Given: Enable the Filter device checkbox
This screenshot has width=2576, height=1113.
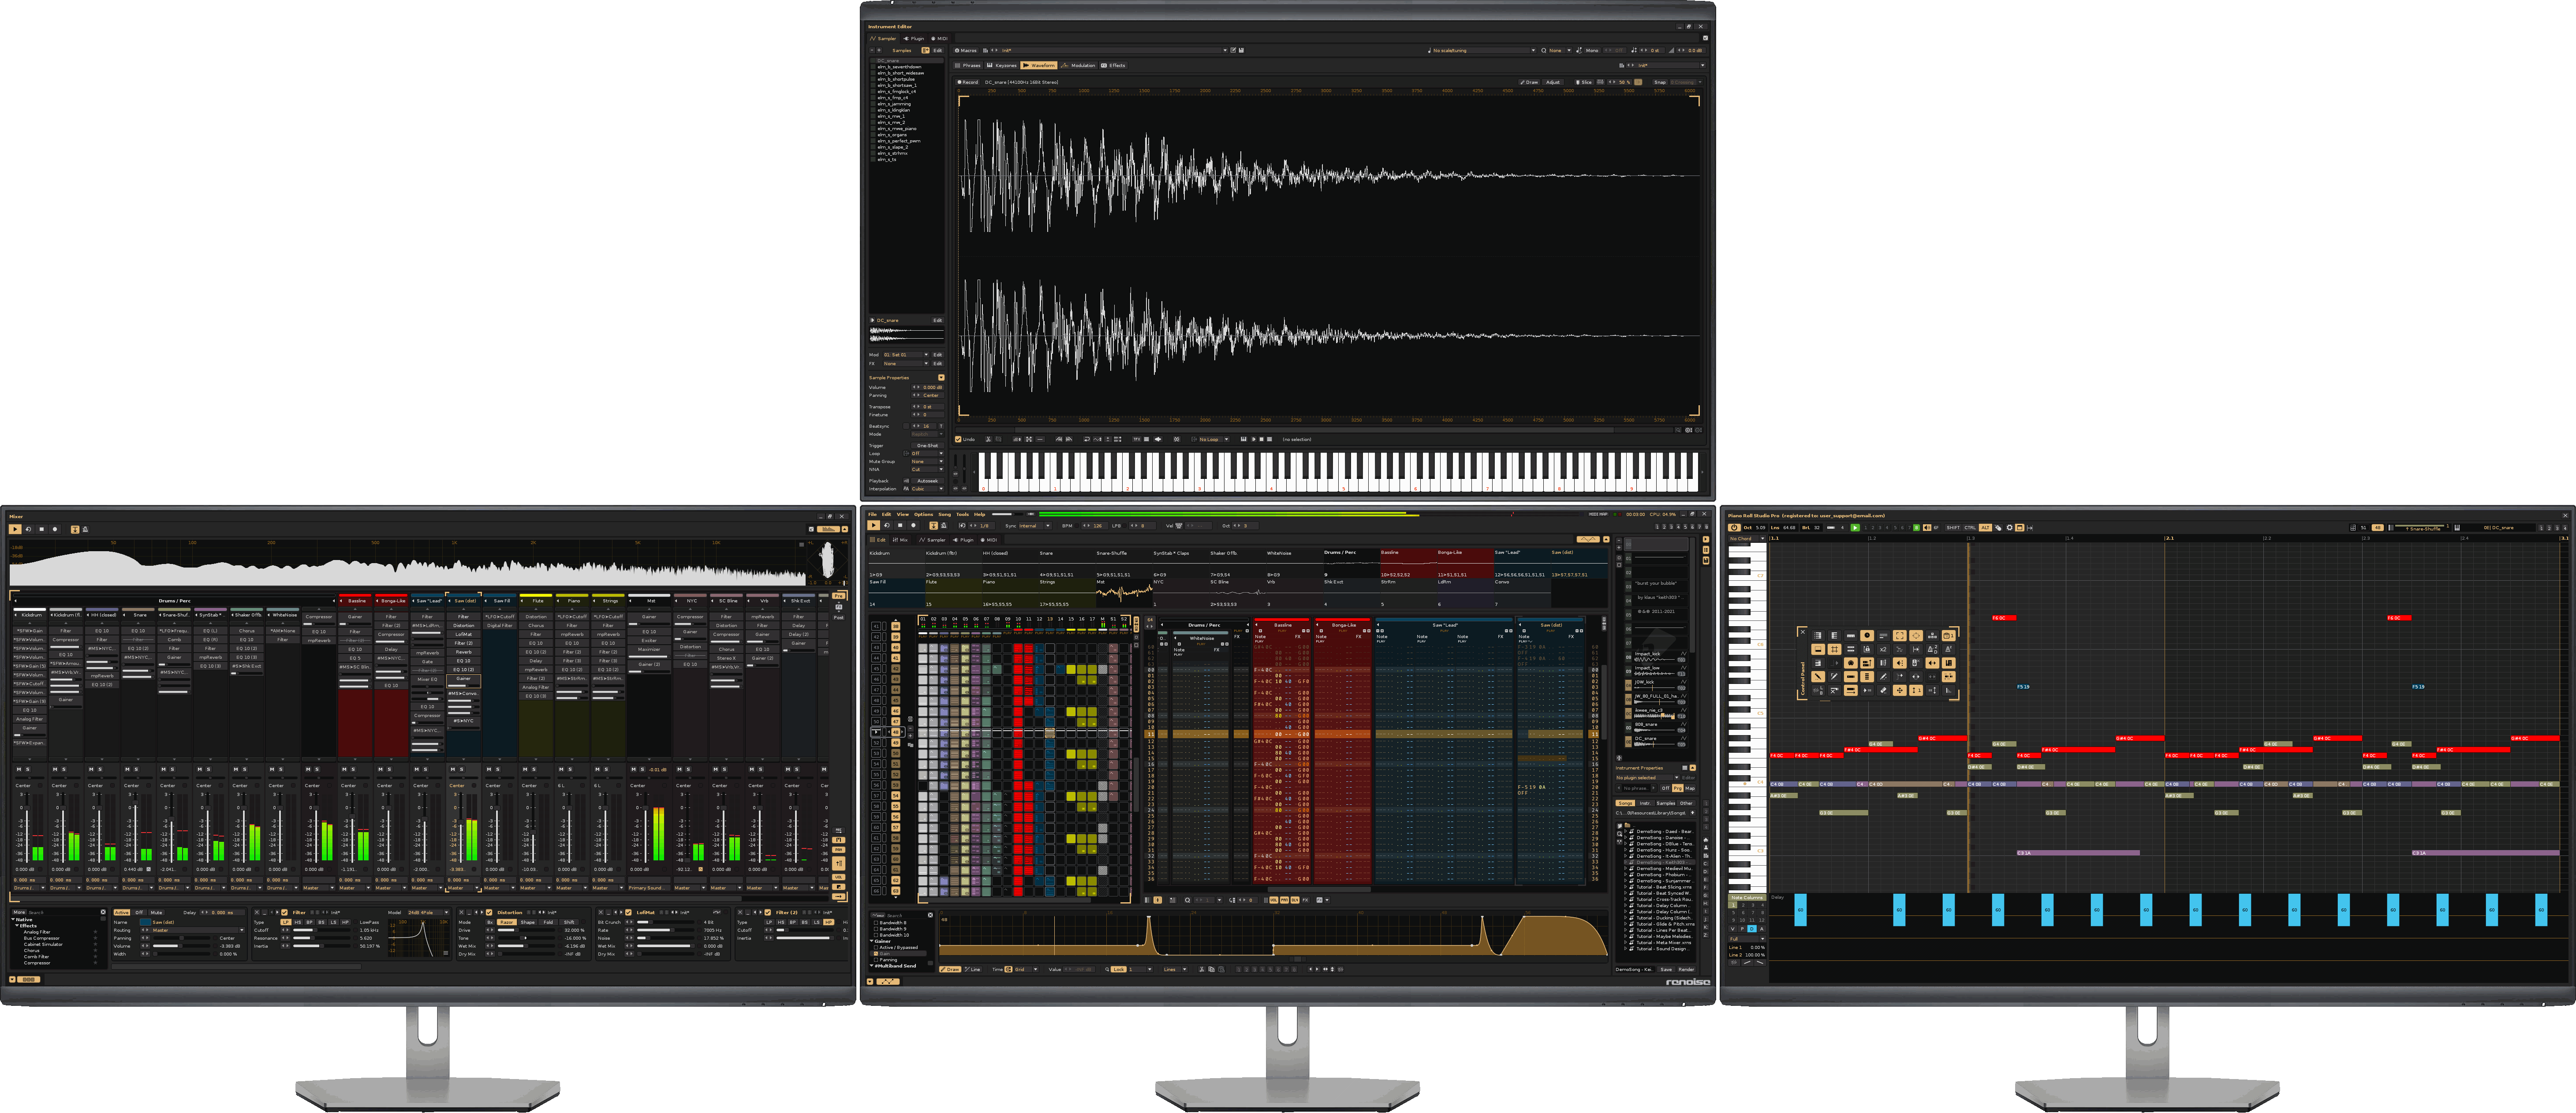Looking at the screenshot, I should click(284, 912).
